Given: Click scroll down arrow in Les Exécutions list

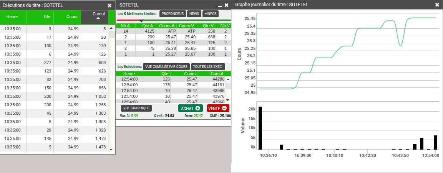Looking at the screenshot, I should coord(228,100).
